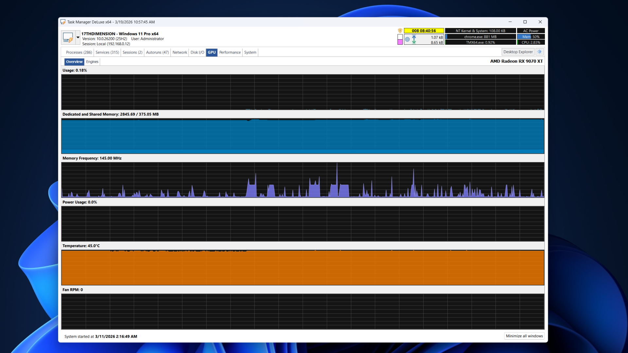
Task: Click the Power Usage: 0.0% label
Action: point(80,202)
